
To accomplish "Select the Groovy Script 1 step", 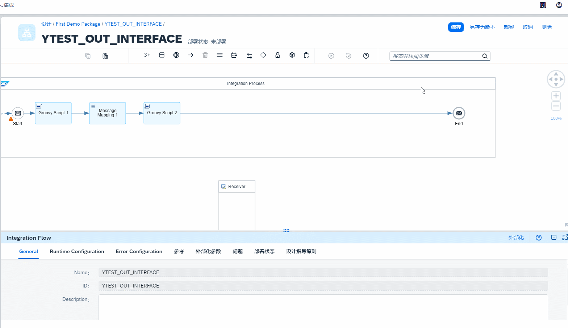I will (53, 113).
